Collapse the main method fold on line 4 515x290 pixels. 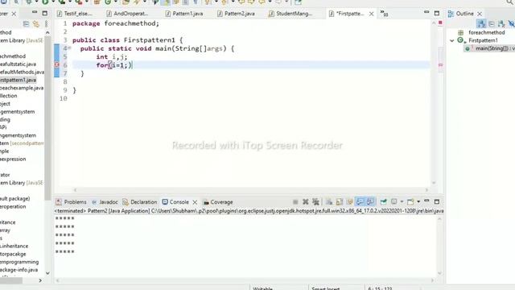coord(70,48)
